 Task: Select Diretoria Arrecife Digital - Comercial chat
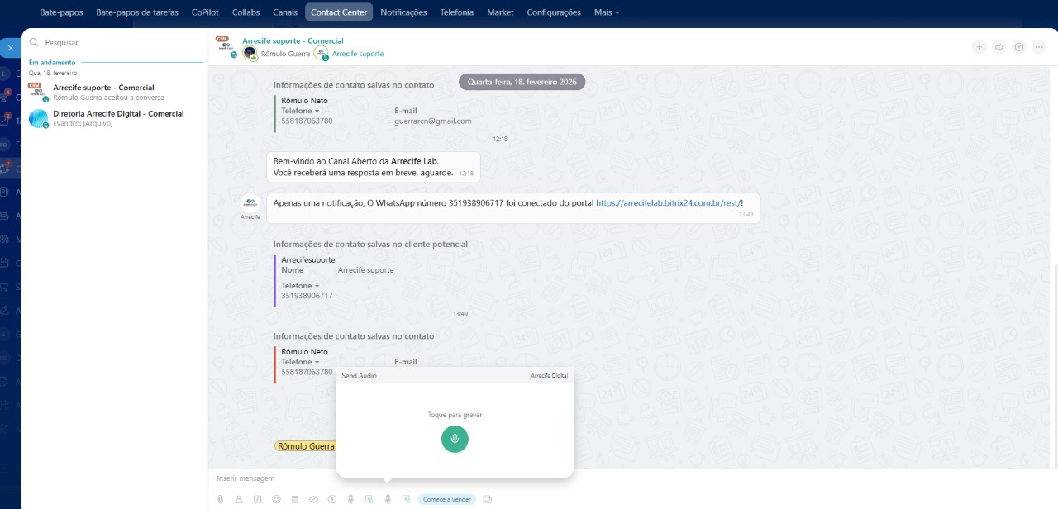point(117,114)
